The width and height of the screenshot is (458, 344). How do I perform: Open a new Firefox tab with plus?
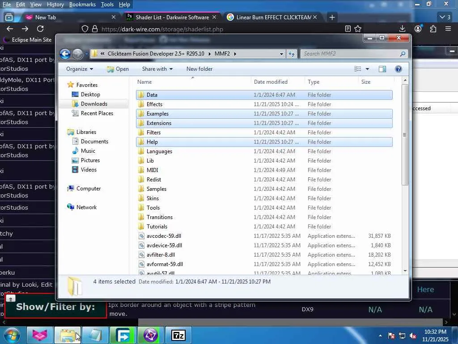click(332, 17)
